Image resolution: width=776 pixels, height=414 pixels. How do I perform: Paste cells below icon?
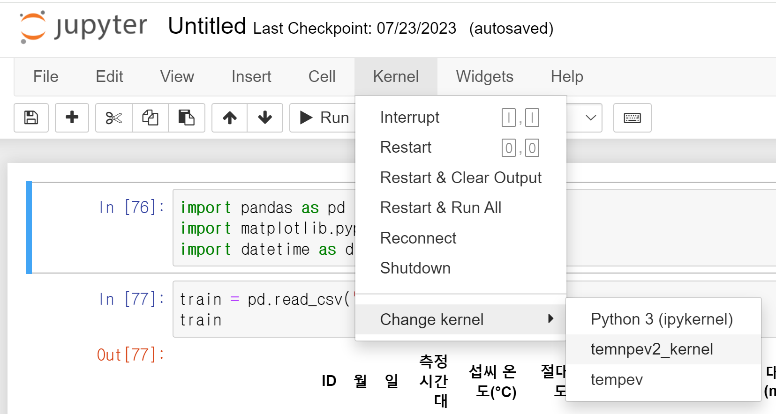(187, 118)
